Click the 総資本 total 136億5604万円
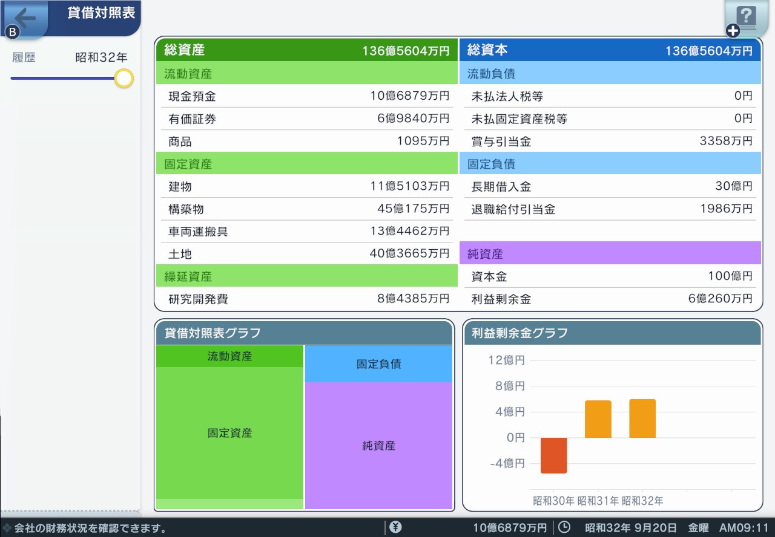The height and width of the screenshot is (537, 775). 709,51
